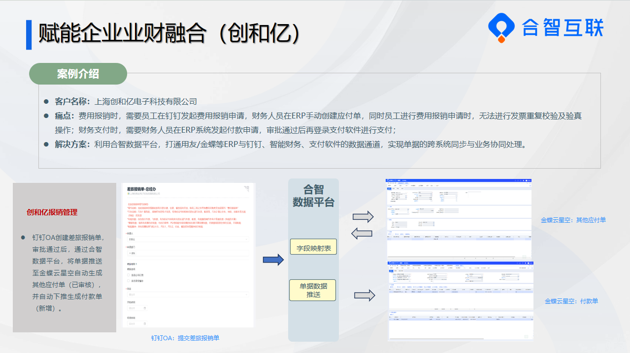Open the 其他应付单 Kingdee screenshot
This screenshot has width=630, height=353.
pyautogui.click(x=459, y=219)
